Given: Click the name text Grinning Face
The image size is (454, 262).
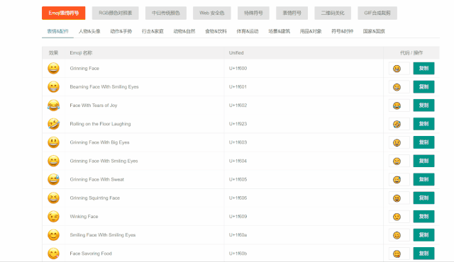Looking at the screenshot, I should (84, 69).
